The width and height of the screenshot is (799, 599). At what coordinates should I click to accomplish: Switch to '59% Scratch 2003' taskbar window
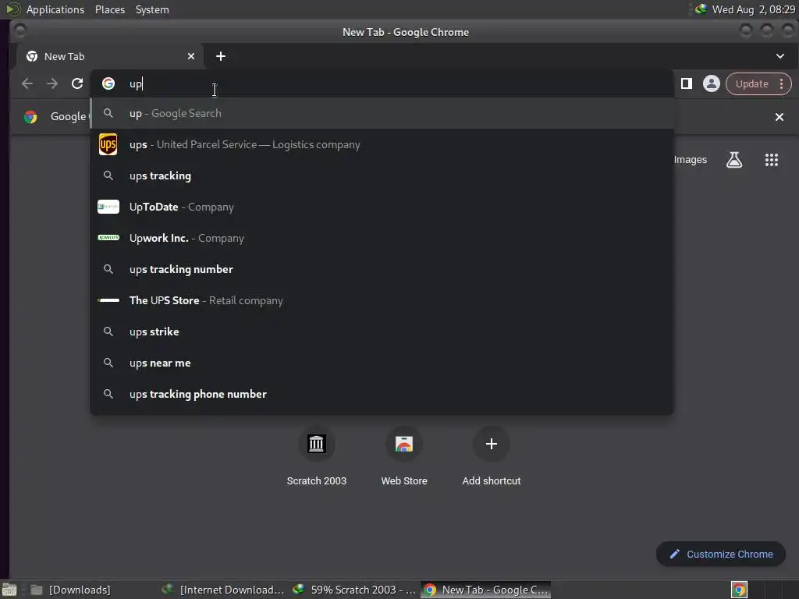355,590
